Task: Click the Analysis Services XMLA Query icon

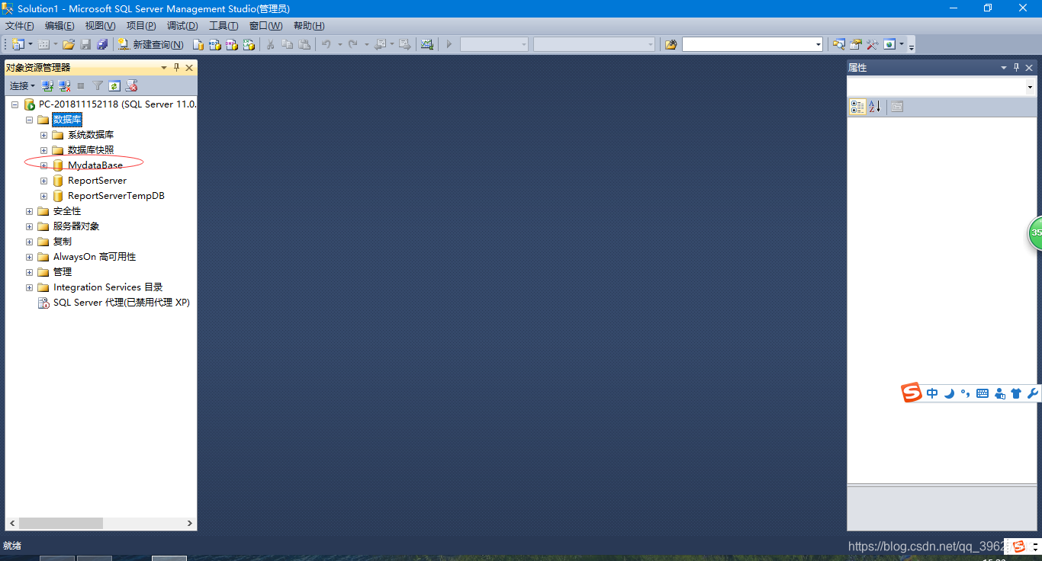Action: coord(248,44)
